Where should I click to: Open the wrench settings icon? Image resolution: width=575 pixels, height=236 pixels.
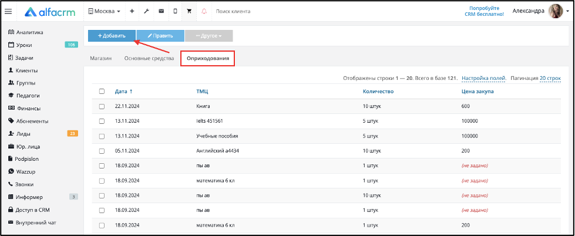pyautogui.click(x=146, y=11)
